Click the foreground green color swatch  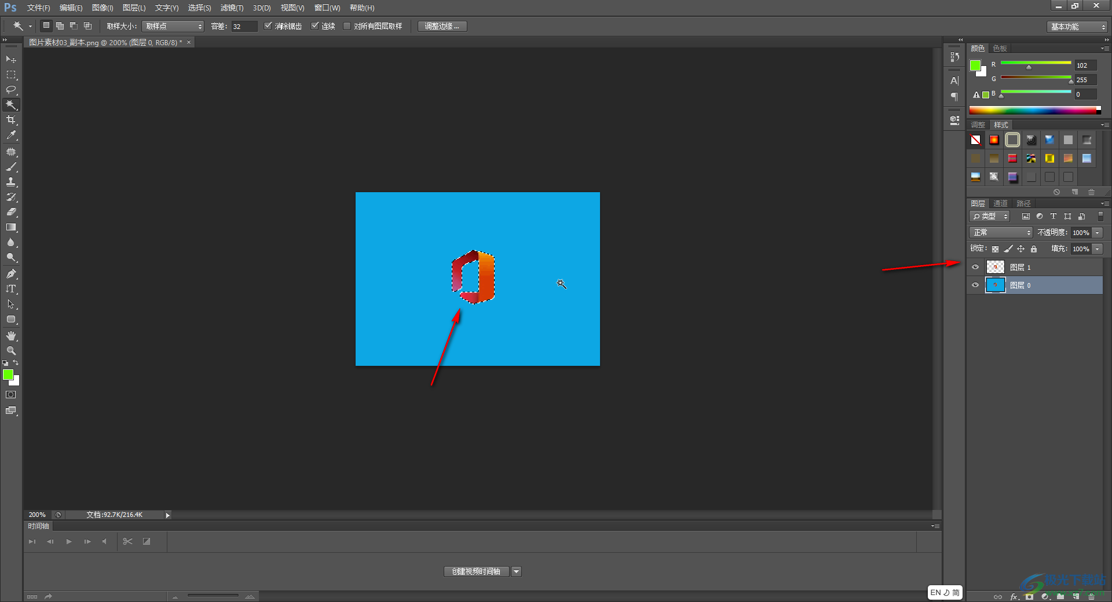click(8, 375)
